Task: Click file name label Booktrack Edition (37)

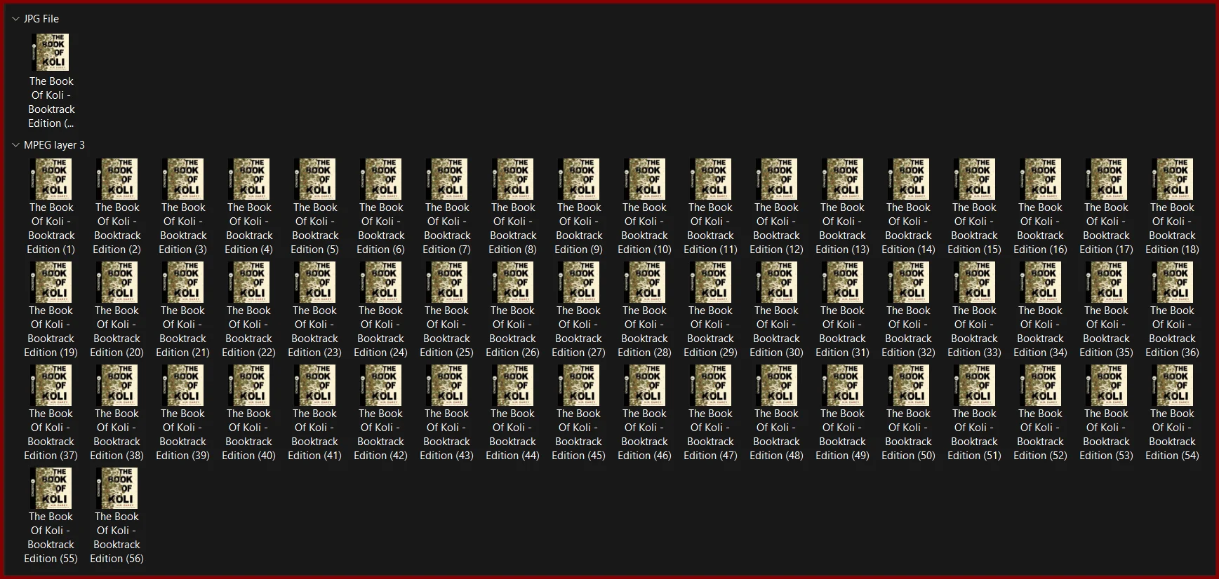Action: pos(51,435)
